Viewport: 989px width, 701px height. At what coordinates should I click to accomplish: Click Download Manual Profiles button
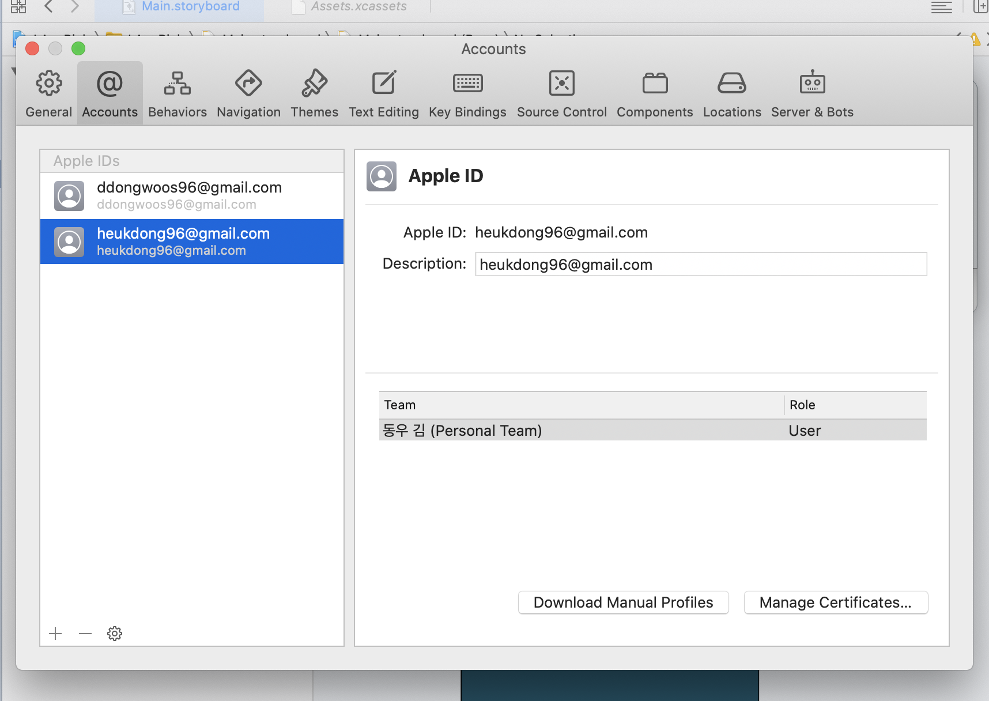(x=623, y=602)
